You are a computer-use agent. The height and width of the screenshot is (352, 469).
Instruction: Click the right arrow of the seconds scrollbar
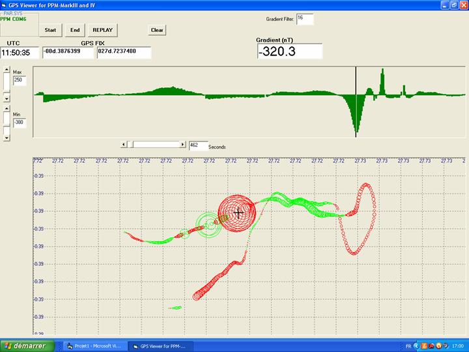182,144
